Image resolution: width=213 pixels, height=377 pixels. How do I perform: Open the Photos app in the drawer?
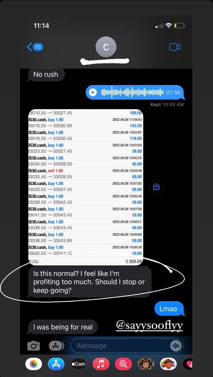point(34,364)
